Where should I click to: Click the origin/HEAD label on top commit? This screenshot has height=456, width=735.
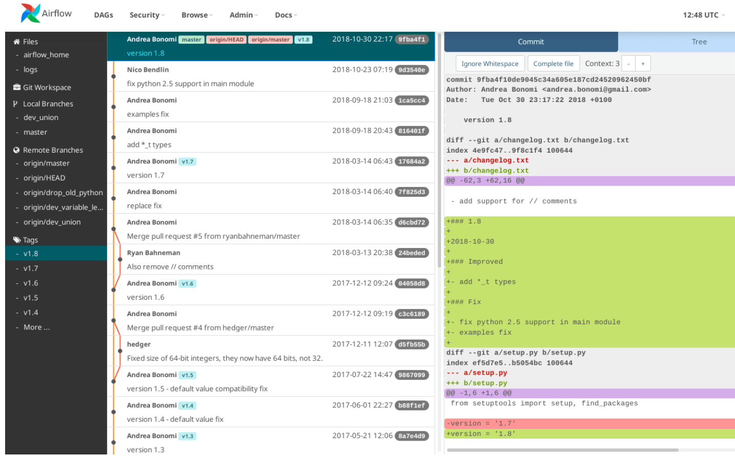point(226,39)
